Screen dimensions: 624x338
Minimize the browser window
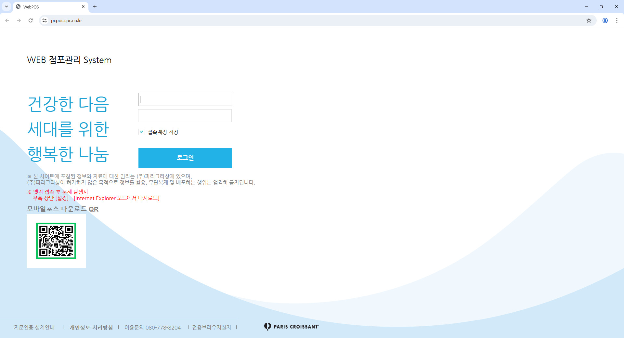[587, 6]
